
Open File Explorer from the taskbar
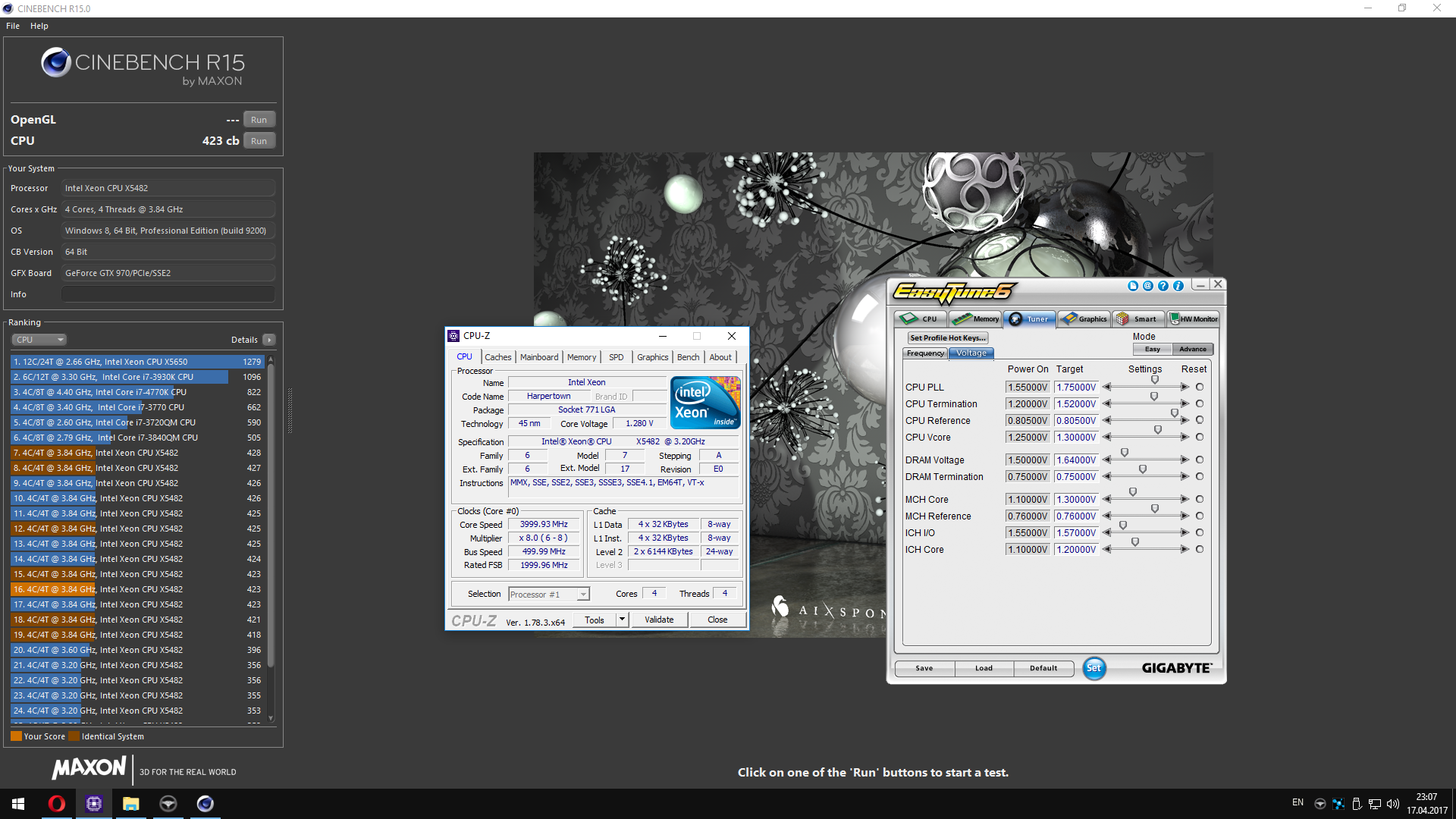point(130,804)
